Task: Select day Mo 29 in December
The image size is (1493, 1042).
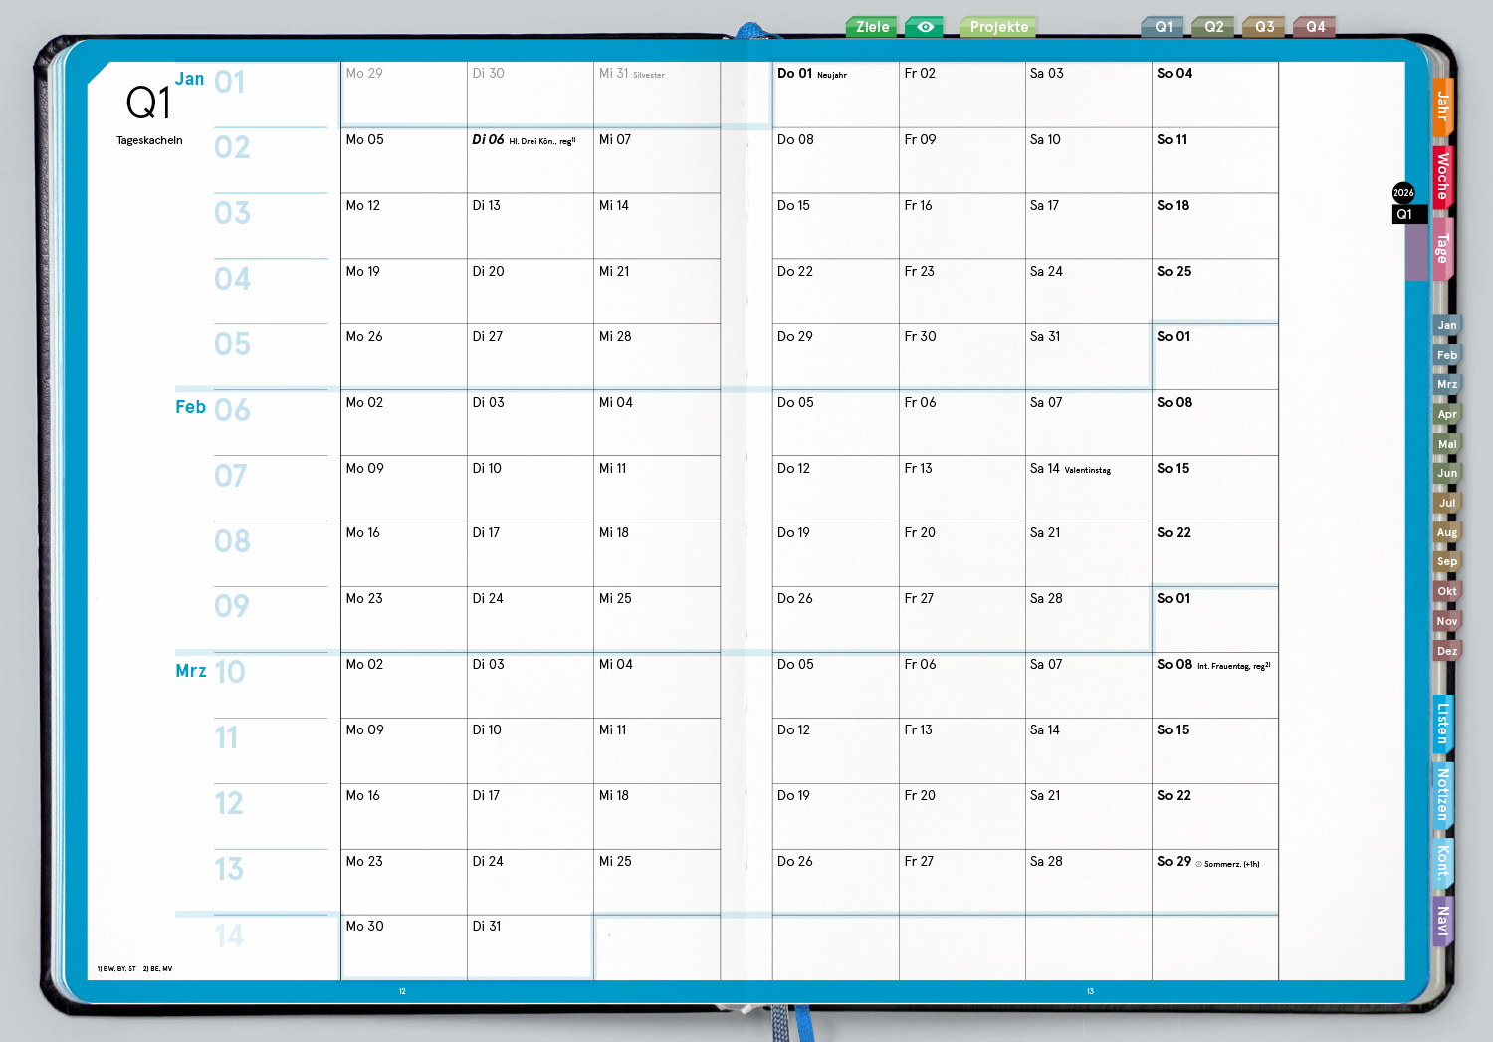Action: 404,95
